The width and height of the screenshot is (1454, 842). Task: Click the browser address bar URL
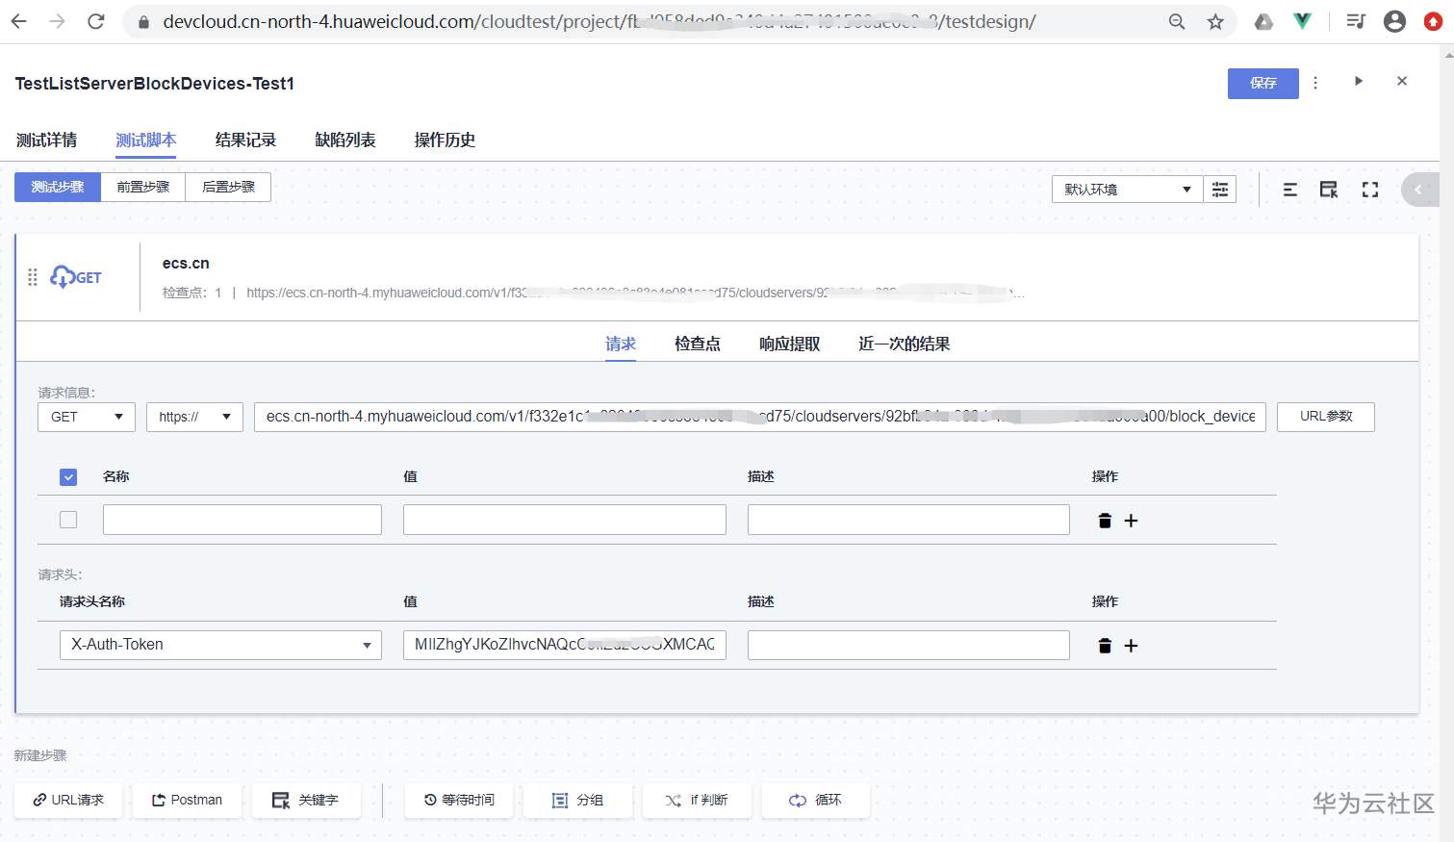[599, 21]
